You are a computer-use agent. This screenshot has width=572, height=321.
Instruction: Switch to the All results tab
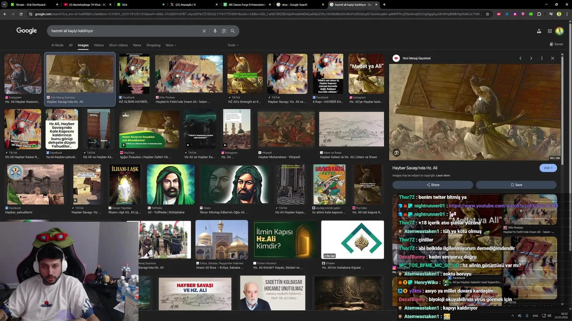pos(71,45)
